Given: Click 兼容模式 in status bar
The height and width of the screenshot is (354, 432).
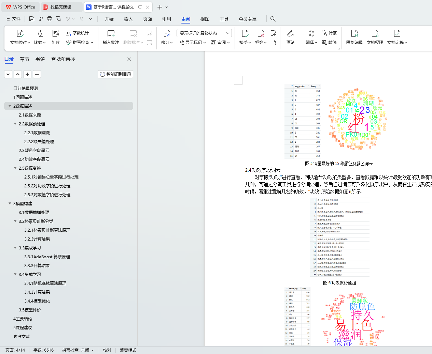Looking at the screenshot, I should point(128,350).
